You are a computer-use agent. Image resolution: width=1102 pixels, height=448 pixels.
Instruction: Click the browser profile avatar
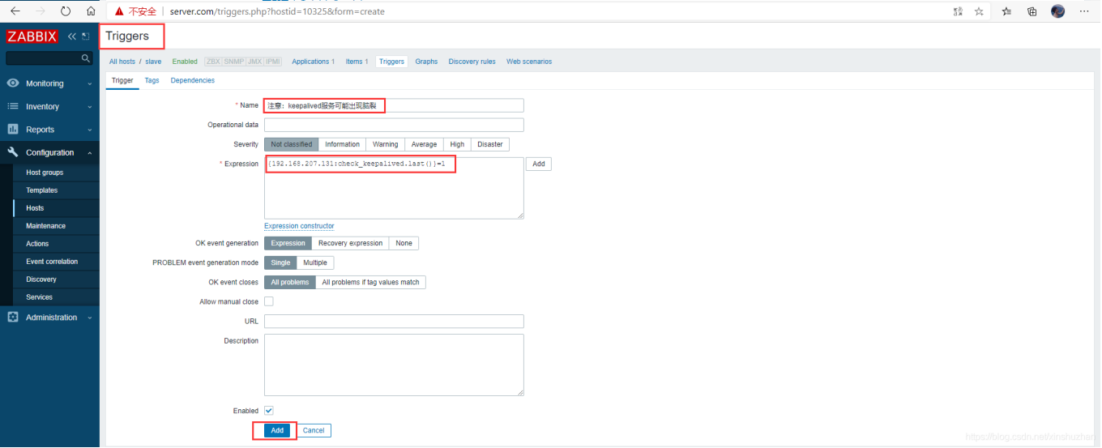coord(1057,11)
